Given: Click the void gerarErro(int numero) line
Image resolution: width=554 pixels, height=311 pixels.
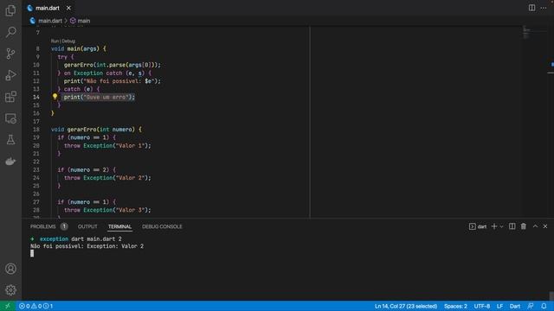Looking at the screenshot, I should pos(96,130).
